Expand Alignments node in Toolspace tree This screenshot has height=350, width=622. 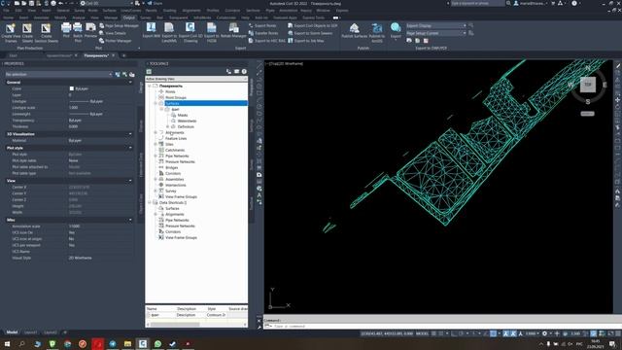coord(155,132)
